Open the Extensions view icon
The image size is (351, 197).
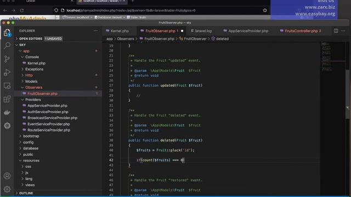(x=7, y=99)
